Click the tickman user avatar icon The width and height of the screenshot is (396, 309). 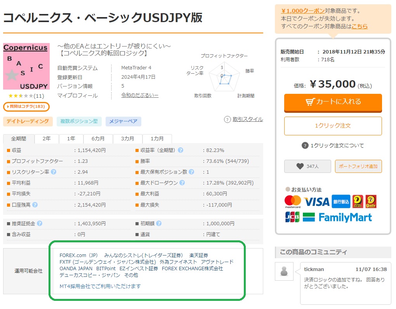[x=284, y=271]
